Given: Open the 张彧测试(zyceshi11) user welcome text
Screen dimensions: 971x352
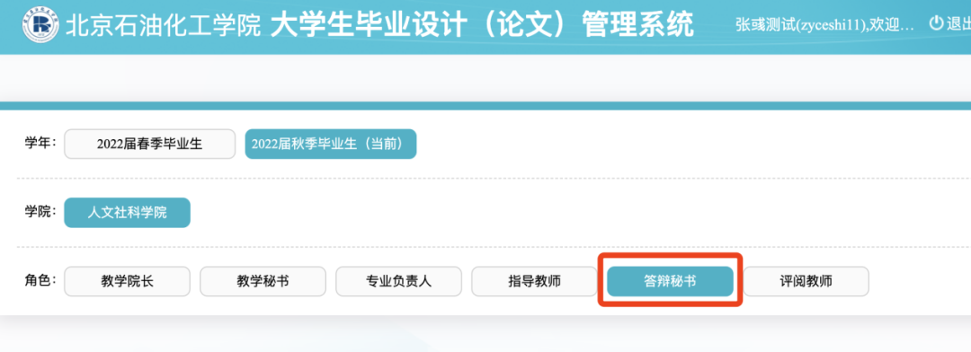Looking at the screenshot, I should point(824,24).
